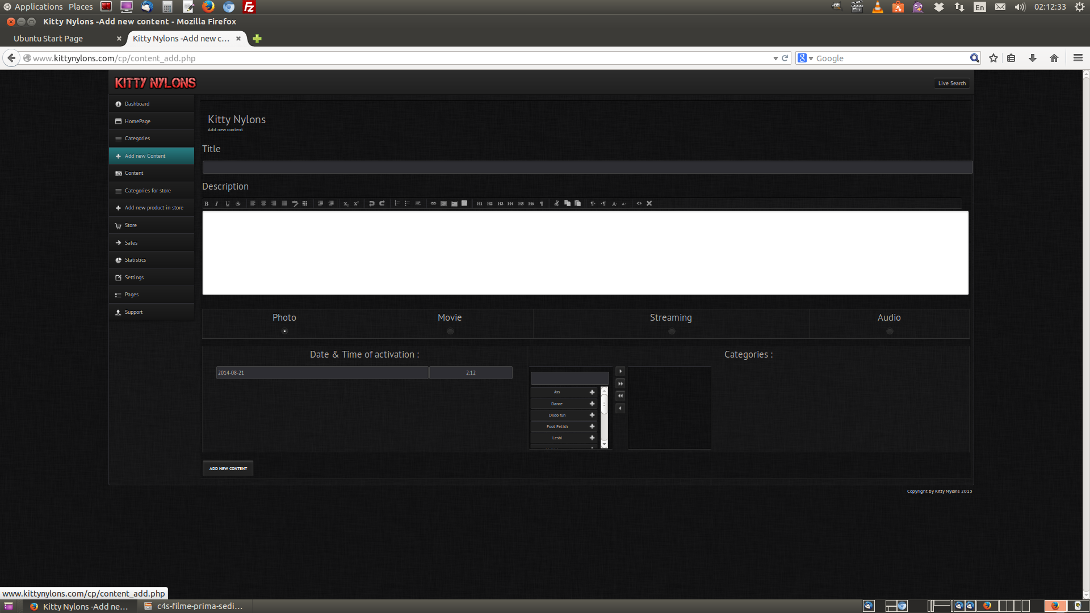Select the Audio content type
Viewport: 1090px width, 613px height.
[x=890, y=331]
